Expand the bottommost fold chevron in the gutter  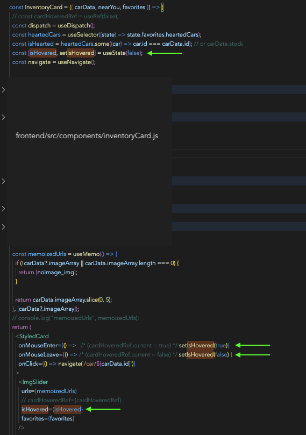click(x=3, y=227)
